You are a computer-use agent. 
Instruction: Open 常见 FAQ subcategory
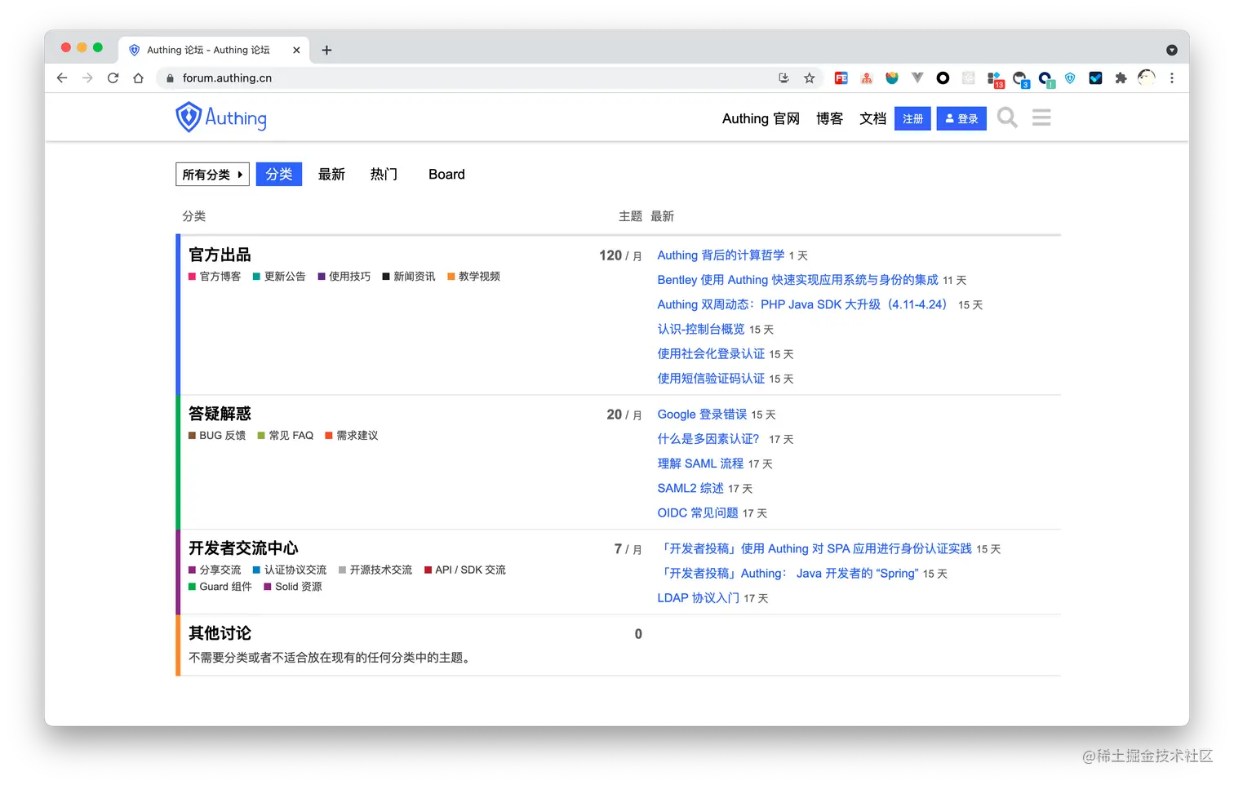pos(286,436)
